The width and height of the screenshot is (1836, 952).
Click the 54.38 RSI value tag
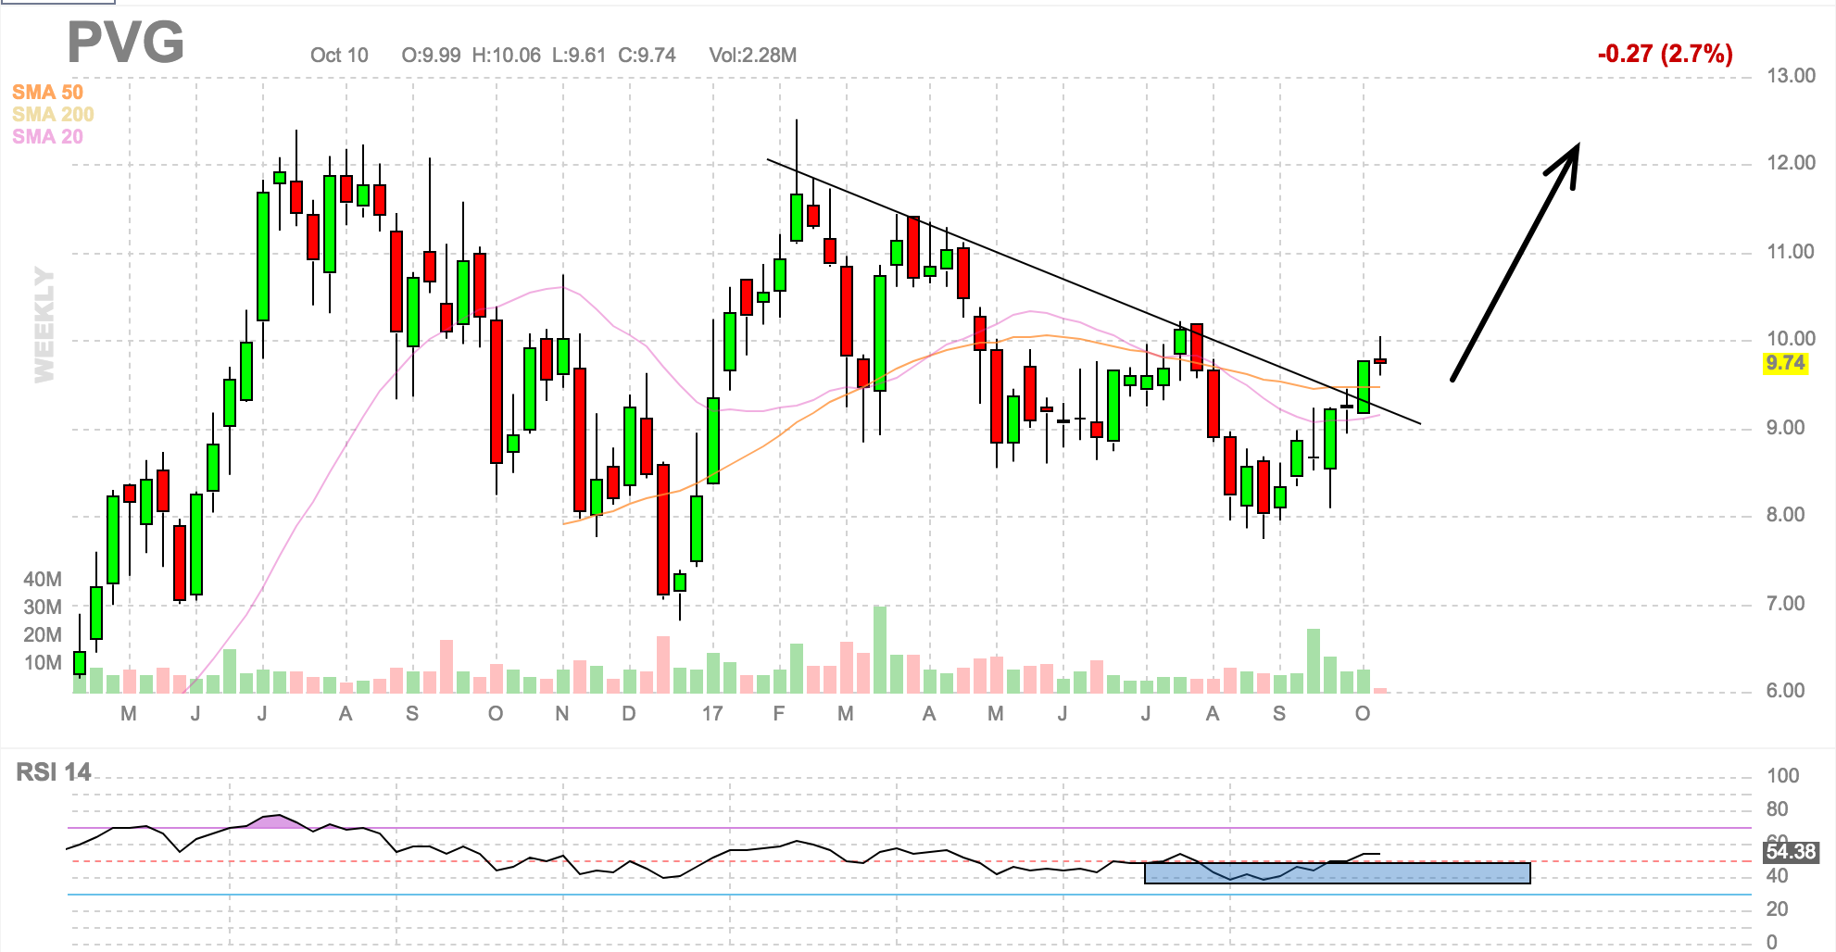pos(1791,852)
